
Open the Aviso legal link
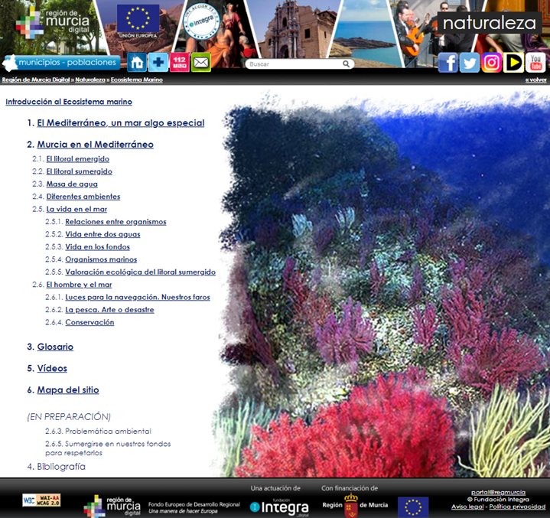coord(467,507)
